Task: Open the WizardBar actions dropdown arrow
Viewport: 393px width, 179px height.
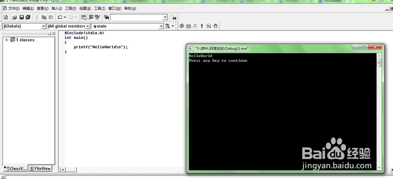Action: point(173,26)
